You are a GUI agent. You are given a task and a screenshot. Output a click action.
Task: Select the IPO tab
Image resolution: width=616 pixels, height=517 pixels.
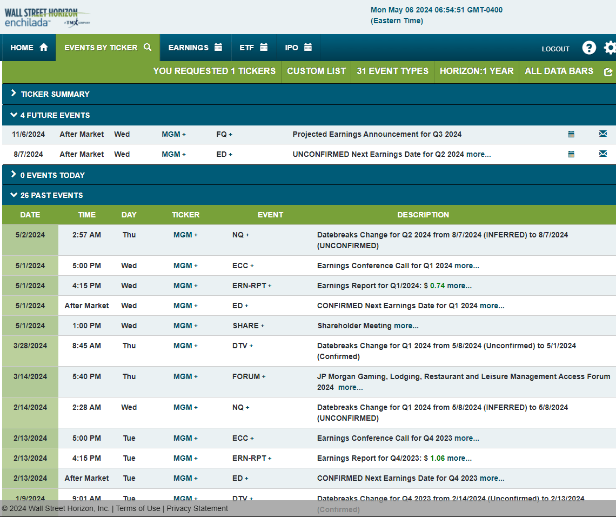pos(299,48)
